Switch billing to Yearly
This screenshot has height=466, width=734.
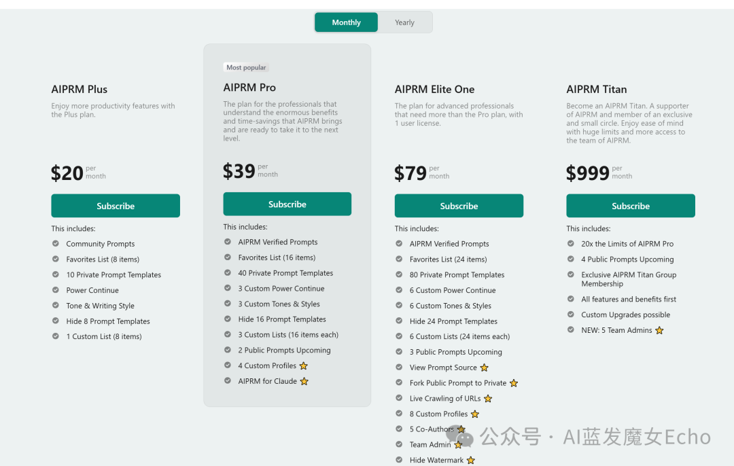tap(404, 22)
